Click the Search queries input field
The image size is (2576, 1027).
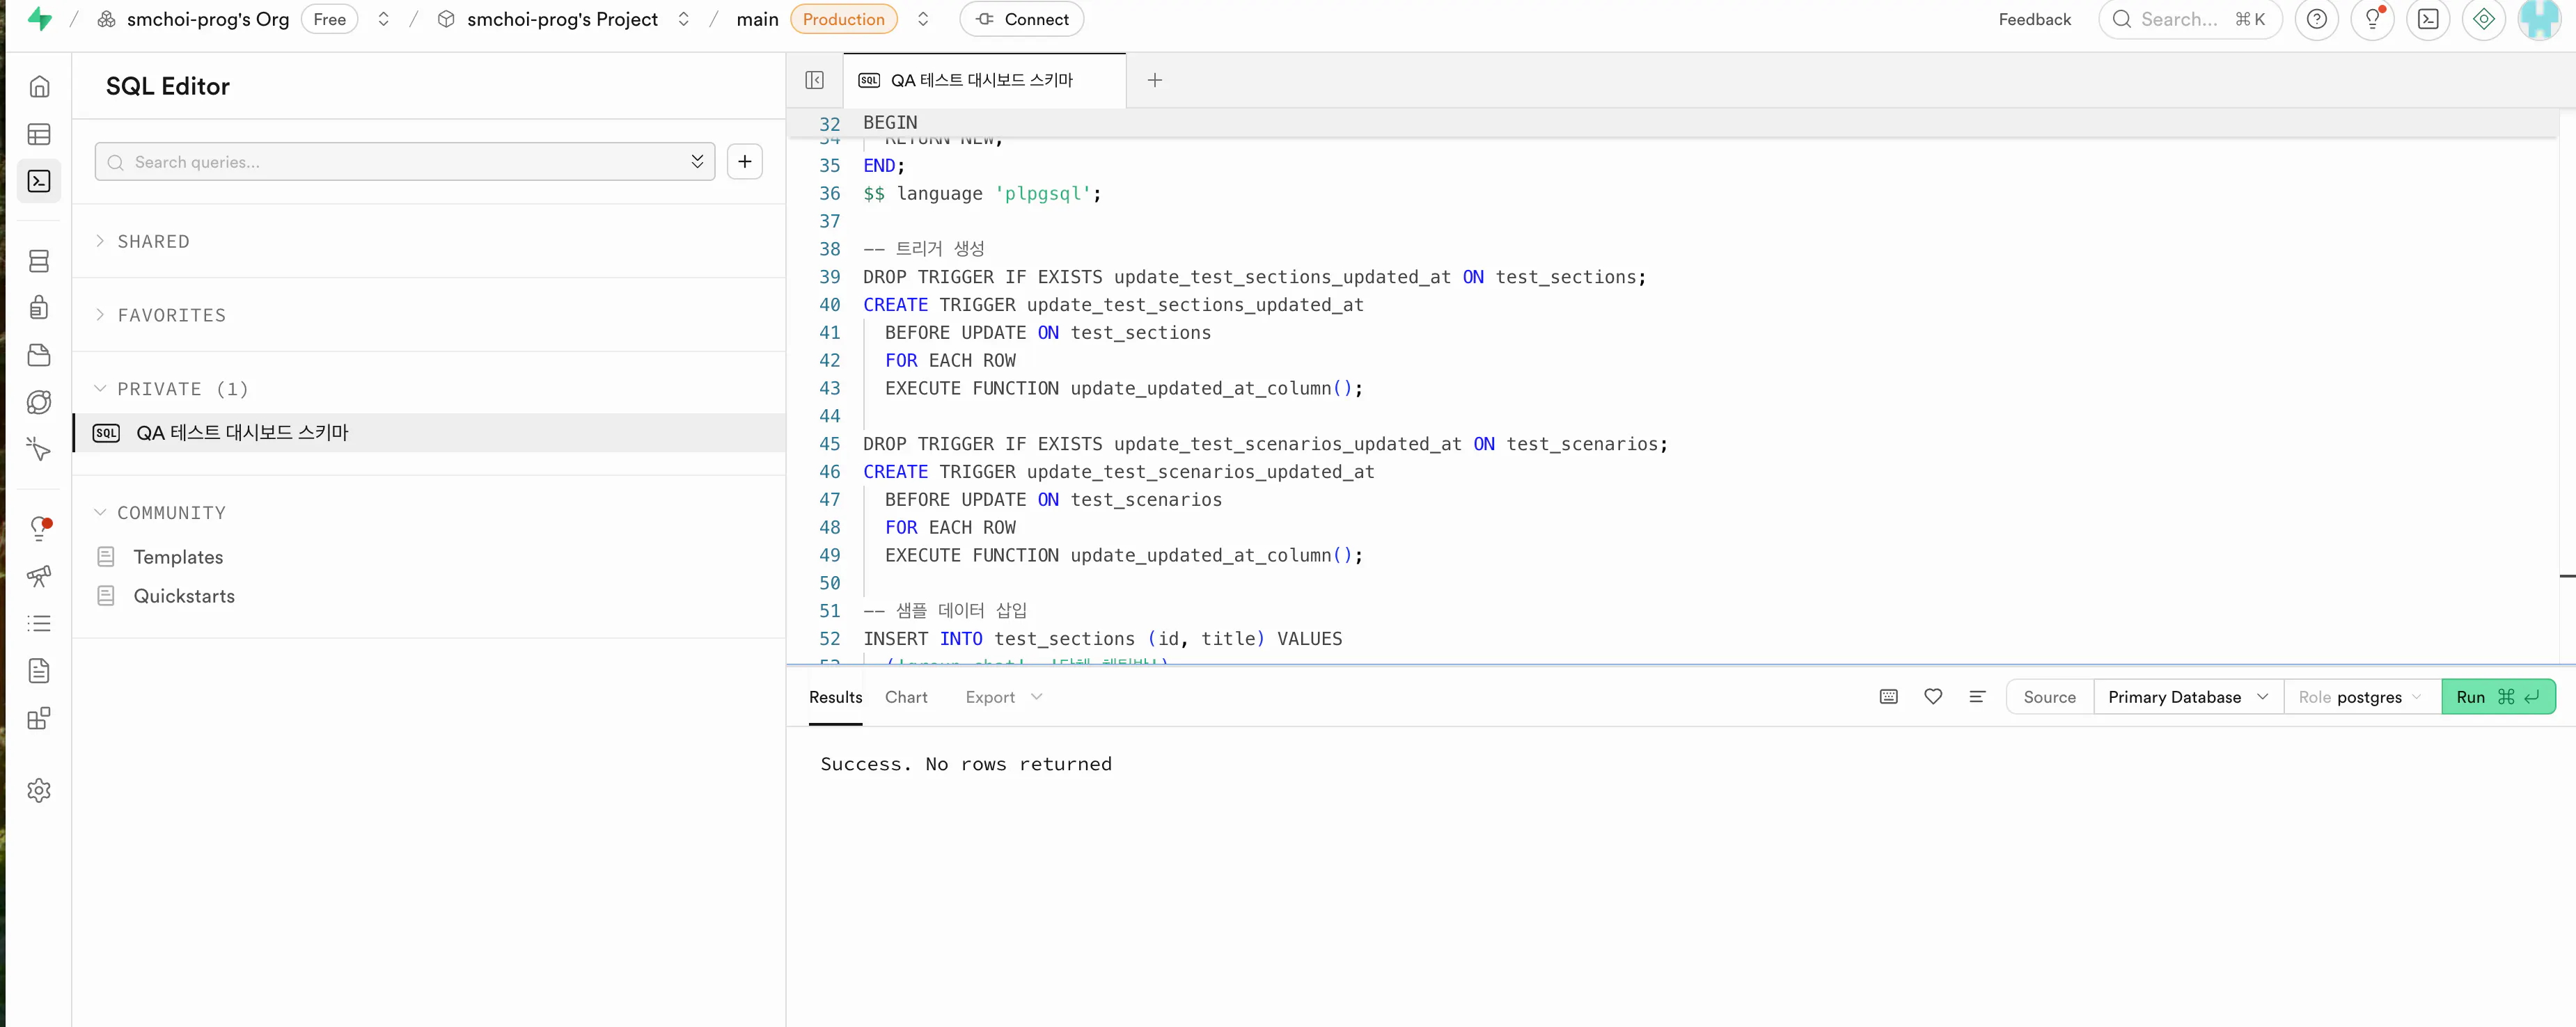pyautogui.click(x=400, y=162)
